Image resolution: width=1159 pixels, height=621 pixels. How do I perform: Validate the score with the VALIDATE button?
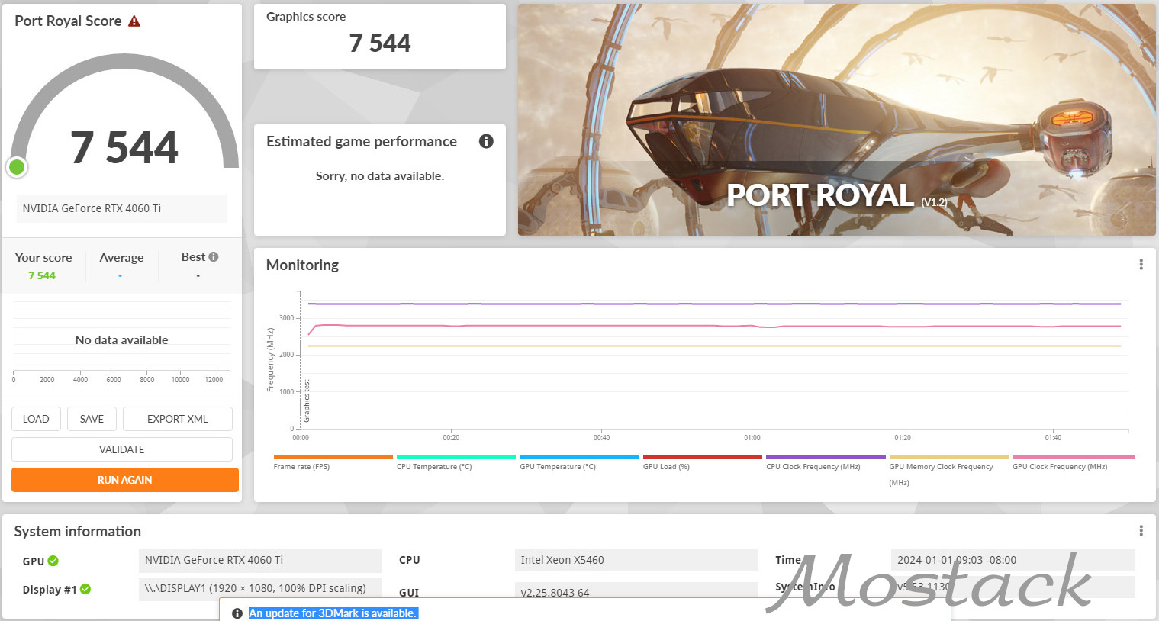click(122, 449)
